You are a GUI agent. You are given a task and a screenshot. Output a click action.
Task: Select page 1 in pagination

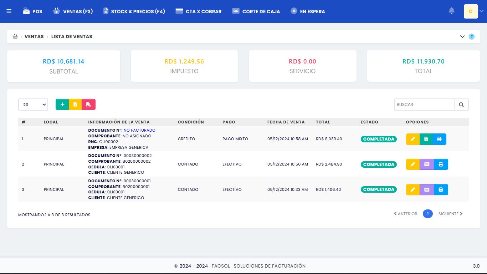427,214
